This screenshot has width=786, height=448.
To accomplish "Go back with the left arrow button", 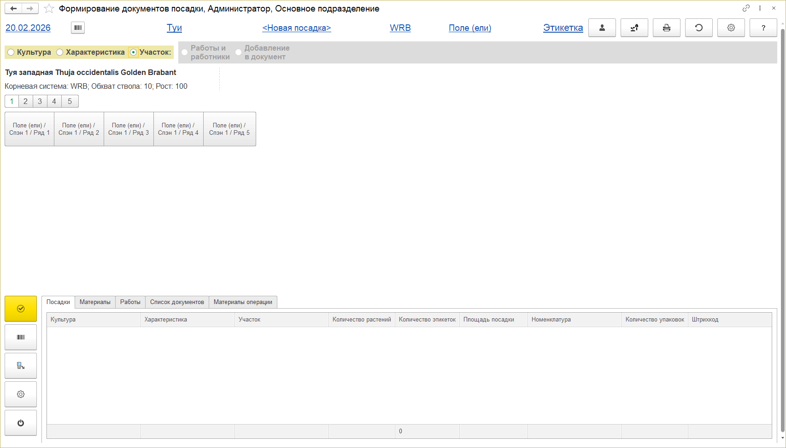I will (x=13, y=8).
